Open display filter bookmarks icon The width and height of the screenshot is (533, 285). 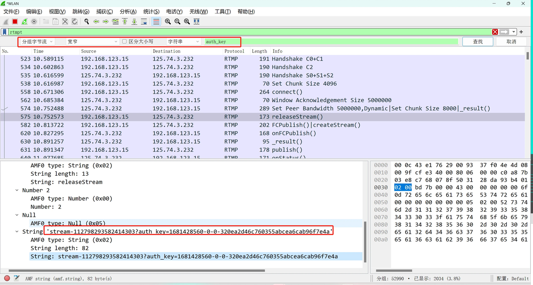(4, 32)
